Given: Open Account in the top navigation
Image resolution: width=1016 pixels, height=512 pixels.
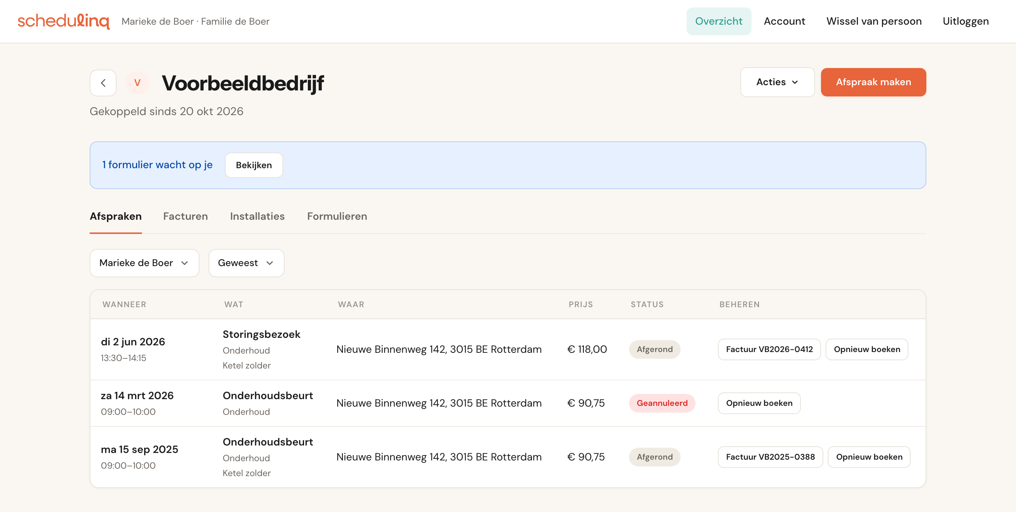Looking at the screenshot, I should point(784,21).
